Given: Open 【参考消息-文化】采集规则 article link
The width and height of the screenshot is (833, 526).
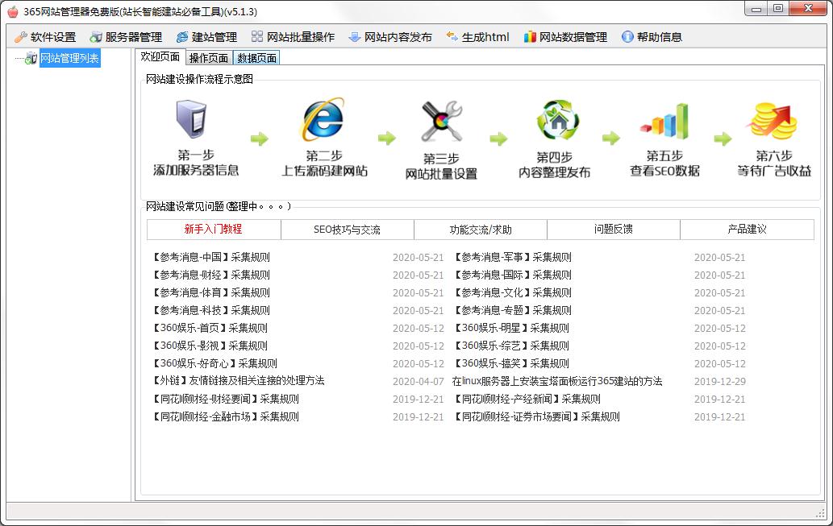Looking at the screenshot, I should coord(512,292).
